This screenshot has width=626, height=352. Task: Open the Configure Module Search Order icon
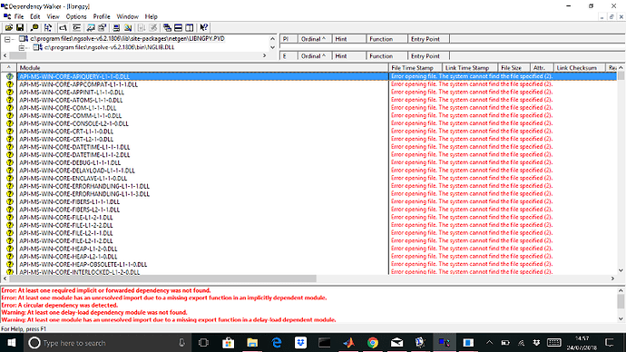coord(128,27)
